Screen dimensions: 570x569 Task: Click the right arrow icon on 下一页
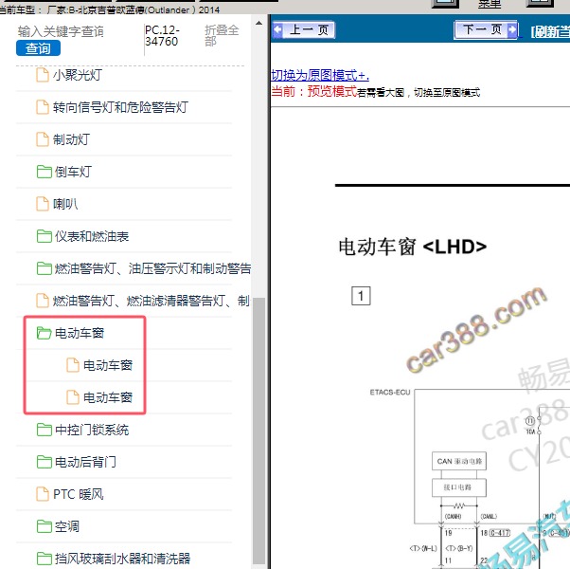click(x=512, y=29)
